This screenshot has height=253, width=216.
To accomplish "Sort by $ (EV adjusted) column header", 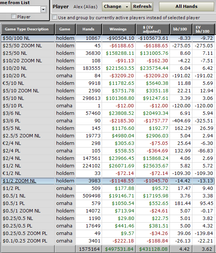I will click(x=153, y=29).
